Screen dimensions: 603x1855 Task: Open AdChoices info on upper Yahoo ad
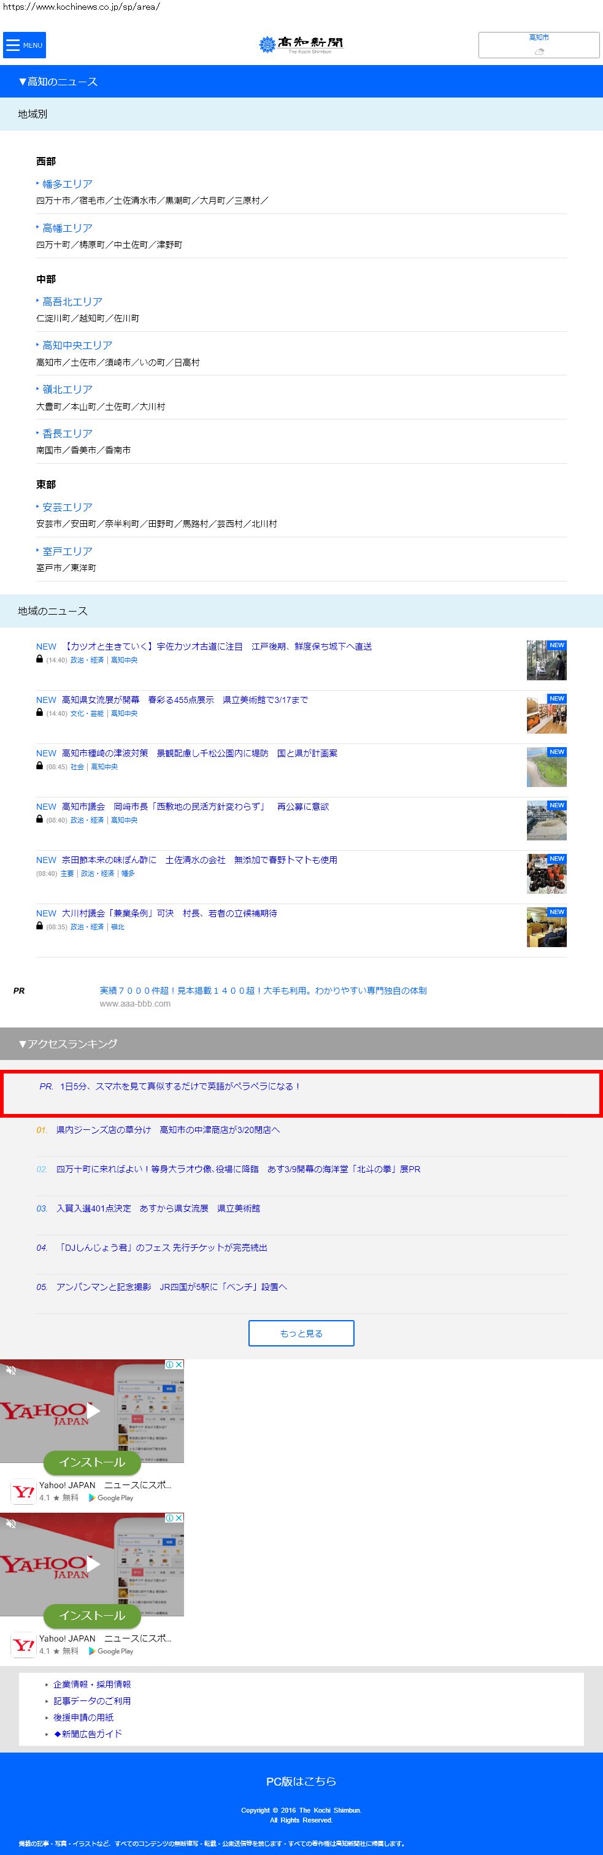point(170,1364)
